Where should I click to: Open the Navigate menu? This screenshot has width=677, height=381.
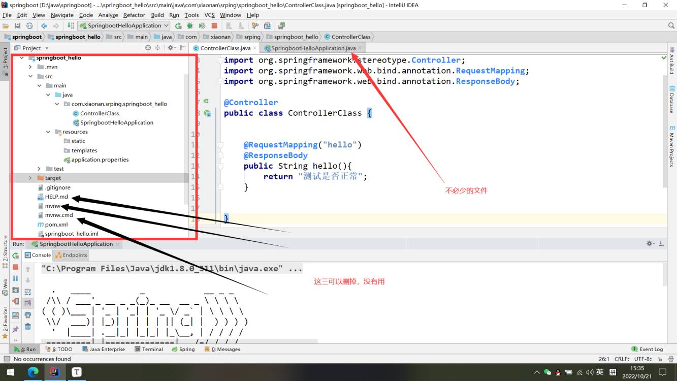(62, 15)
